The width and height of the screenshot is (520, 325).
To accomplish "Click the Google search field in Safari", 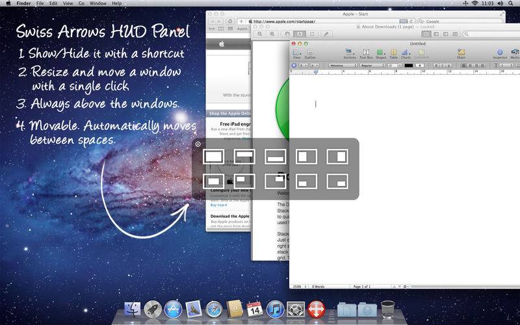I will [x=460, y=21].
